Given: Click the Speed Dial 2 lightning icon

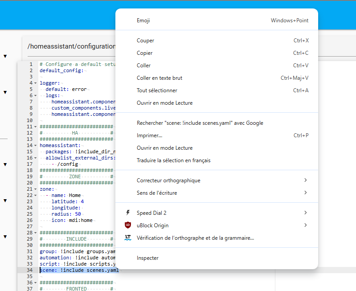Looking at the screenshot, I should click(x=128, y=213).
